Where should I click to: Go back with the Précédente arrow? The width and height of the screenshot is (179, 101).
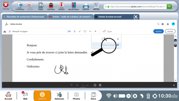tap(20, 6)
